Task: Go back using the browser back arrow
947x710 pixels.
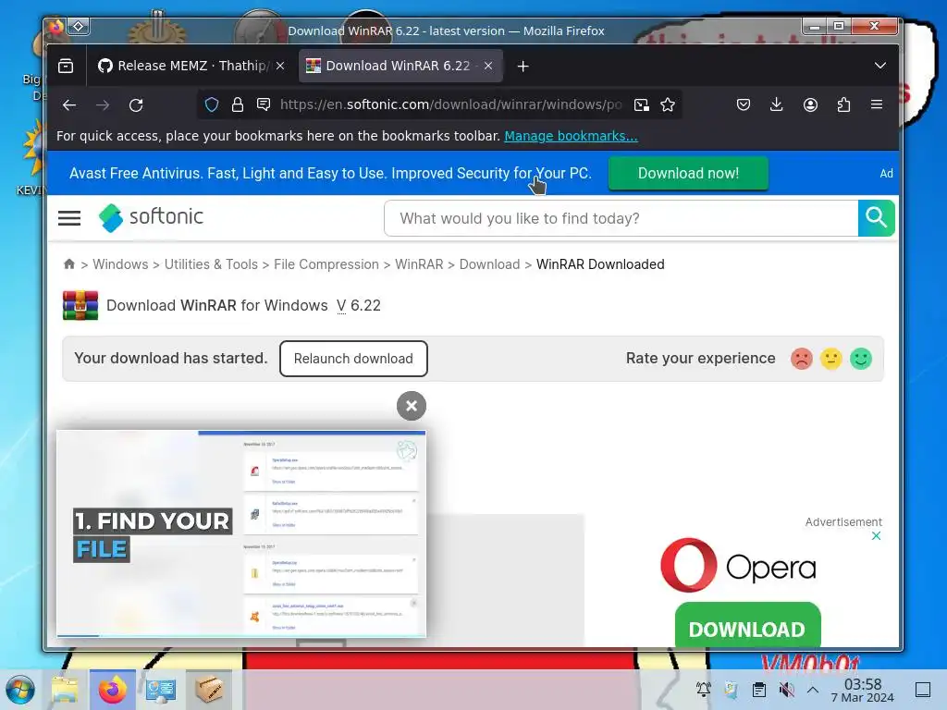Action: point(69,105)
